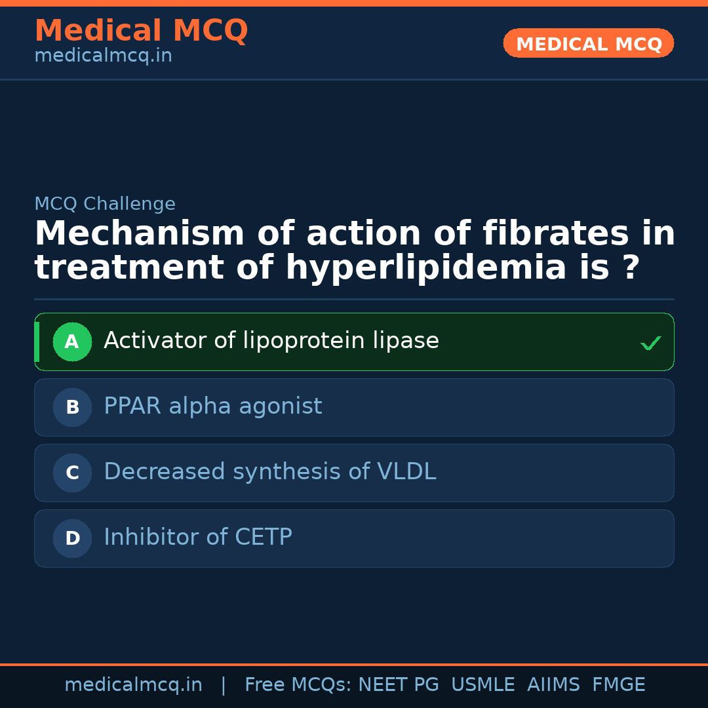Click the "Free MCQs:" footer label
The width and height of the screenshot is (708, 708).
tap(298, 685)
